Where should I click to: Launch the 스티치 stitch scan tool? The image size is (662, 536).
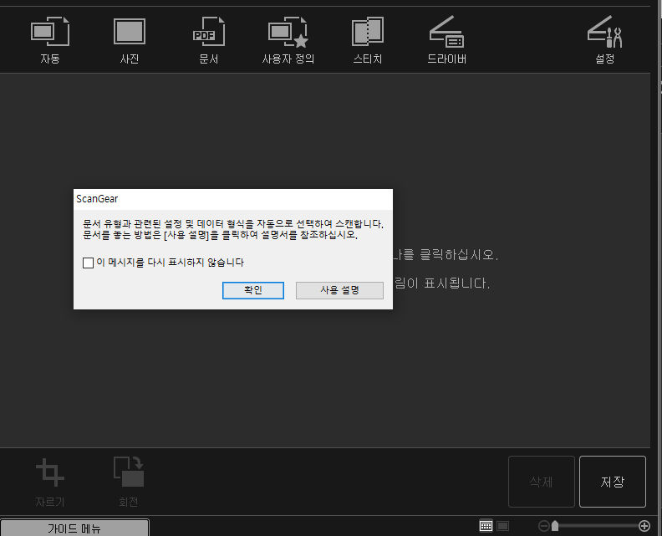[x=367, y=40]
